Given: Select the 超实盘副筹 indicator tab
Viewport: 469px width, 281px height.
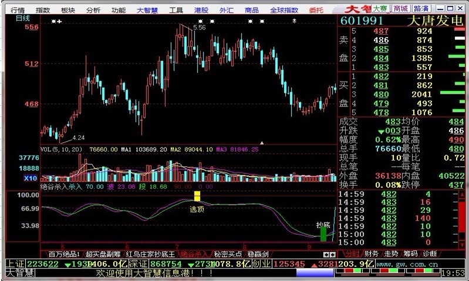Looking at the screenshot, I should pos(103,255).
